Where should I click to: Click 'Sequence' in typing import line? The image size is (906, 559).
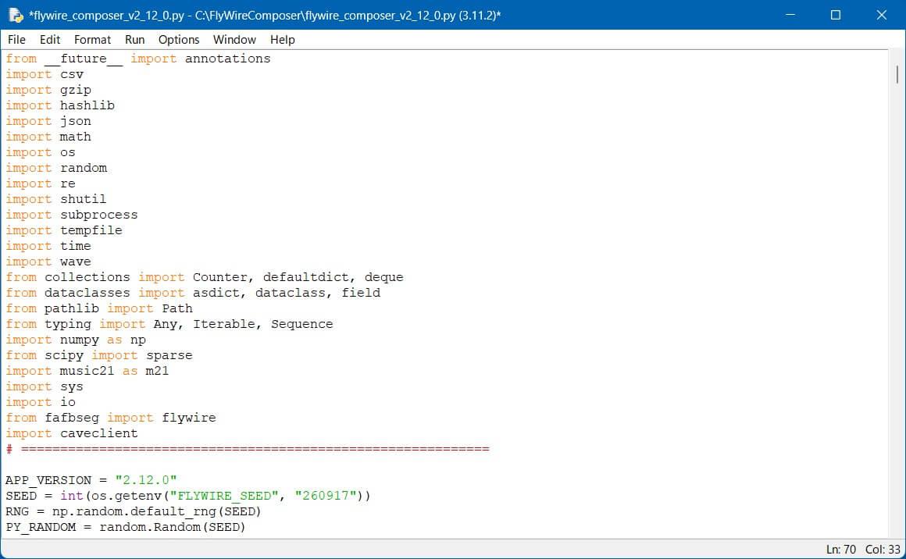[302, 324]
